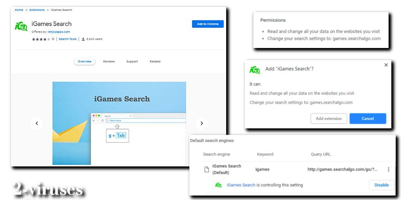Click the iGames Search title in store listing
Image resolution: width=401 pixels, height=200 pixels.
51,24
